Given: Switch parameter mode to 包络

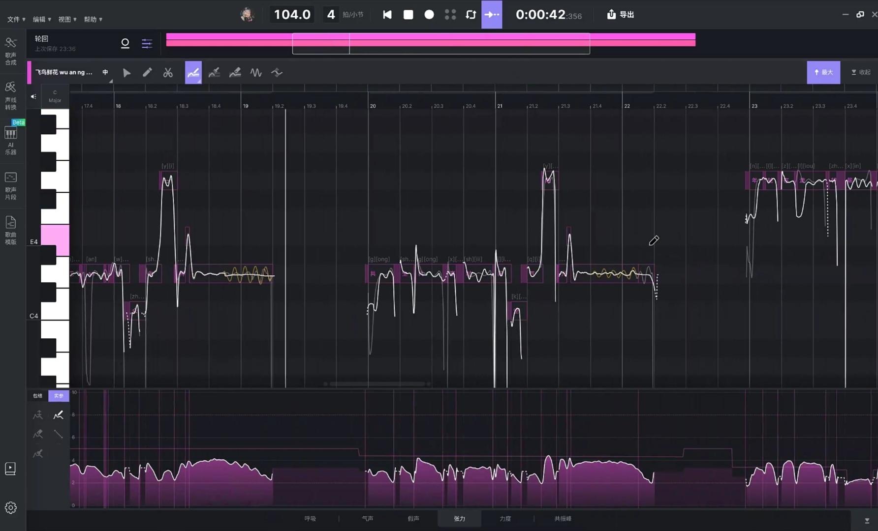Looking at the screenshot, I should pos(37,396).
